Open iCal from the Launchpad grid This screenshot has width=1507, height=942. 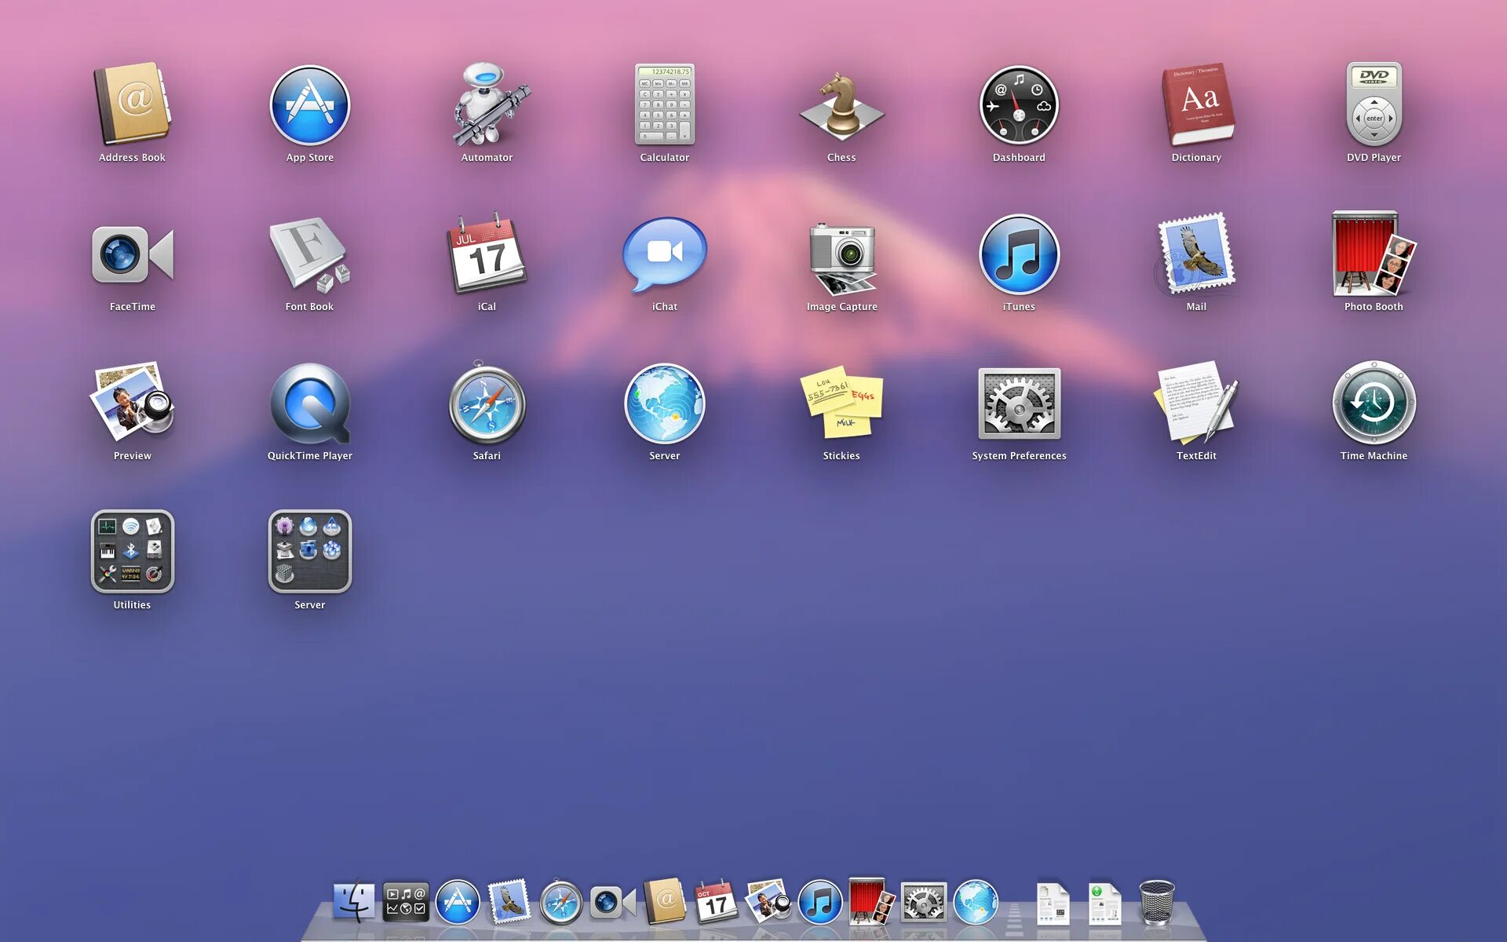coord(487,254)
